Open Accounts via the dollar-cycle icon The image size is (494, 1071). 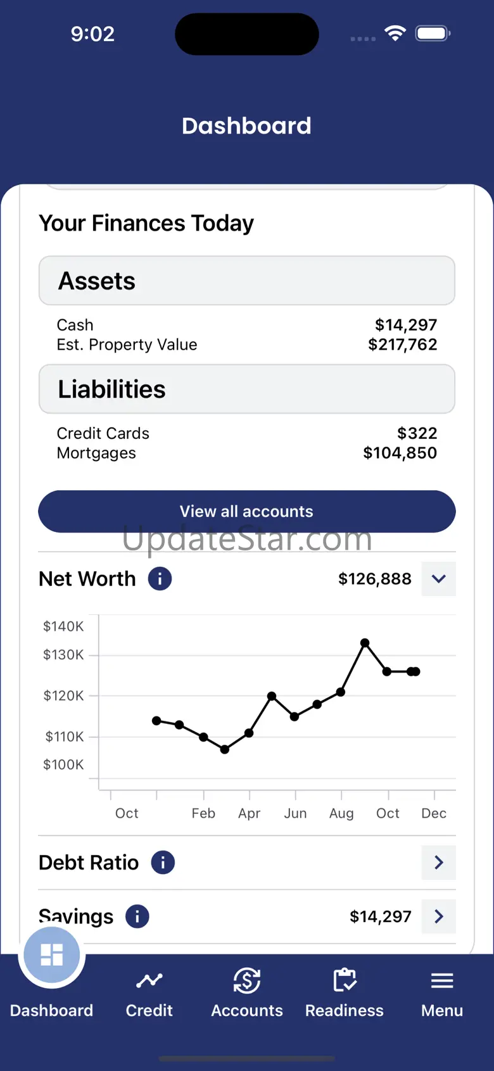click(x=247, y=981)
